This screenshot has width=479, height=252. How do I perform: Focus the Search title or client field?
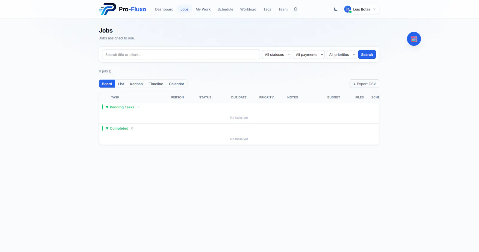[x=181, y=54]
